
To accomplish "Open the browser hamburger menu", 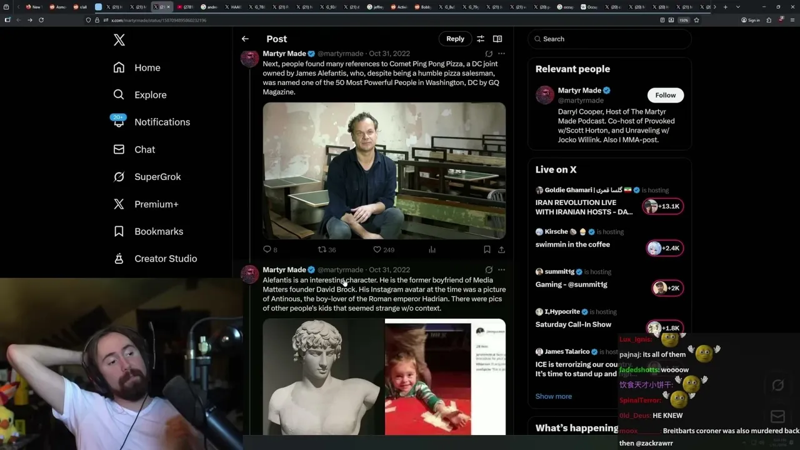I will tap(792, 20).
